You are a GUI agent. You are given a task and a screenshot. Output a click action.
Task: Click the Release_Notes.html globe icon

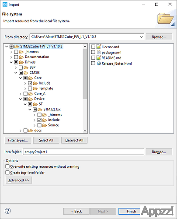pos(99,64)
